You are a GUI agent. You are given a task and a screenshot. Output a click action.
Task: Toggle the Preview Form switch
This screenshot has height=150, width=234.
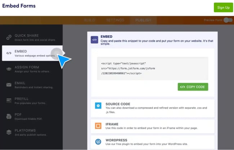point(228,20)
